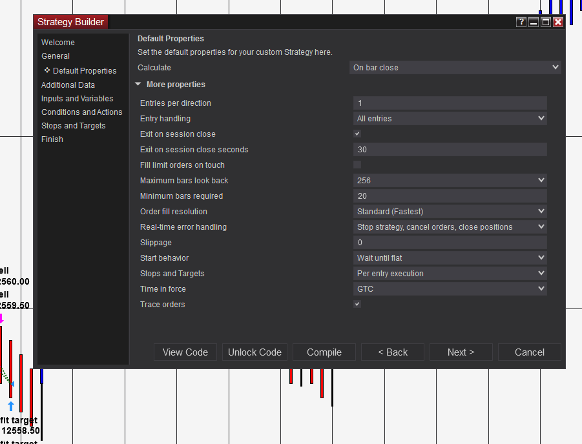The width and height of the screenshot is (582, 444).
Task: Click the Entries per direction field
Action: point(450,103)
